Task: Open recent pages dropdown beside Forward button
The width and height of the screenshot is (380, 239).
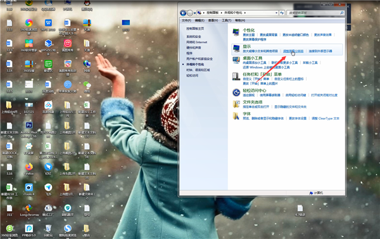Action: (x=194, y=13)
